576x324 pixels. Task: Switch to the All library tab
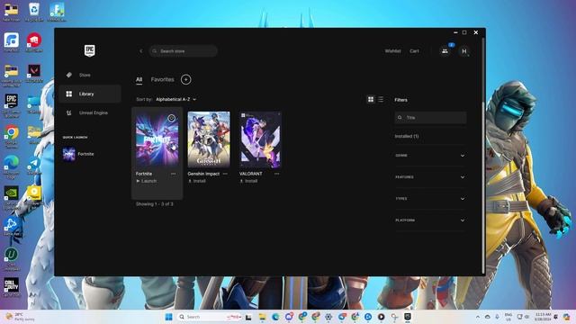point(139,79)
